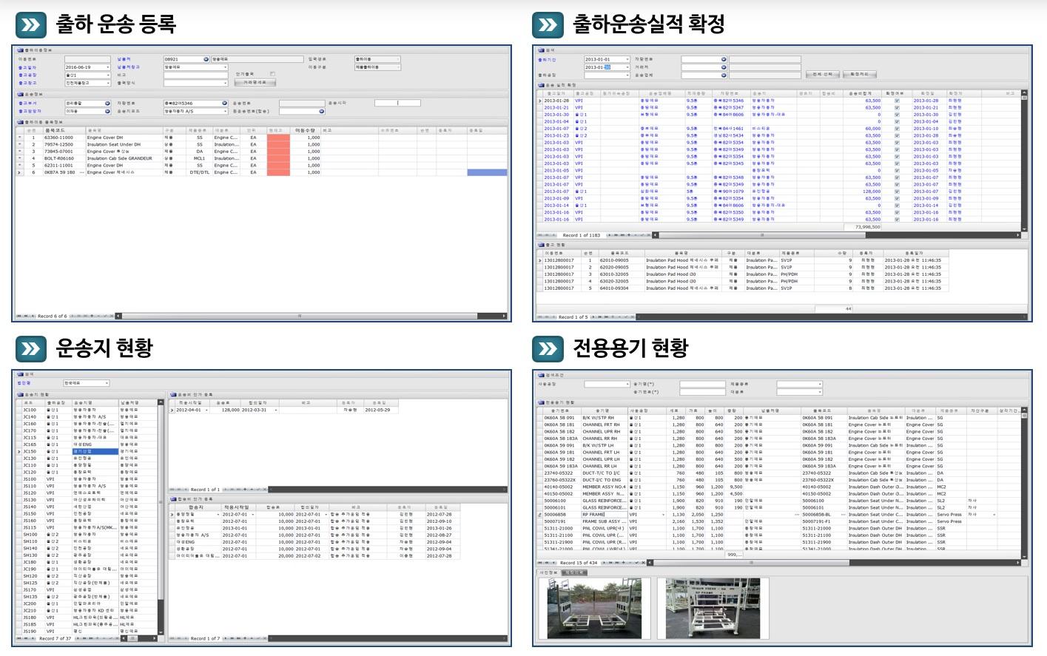Open the 운송업체 lookup icon in 출하운송실적 확정
Image resolution: width=1047 pixels, height=656 pixels.
[x=723, y=75]
